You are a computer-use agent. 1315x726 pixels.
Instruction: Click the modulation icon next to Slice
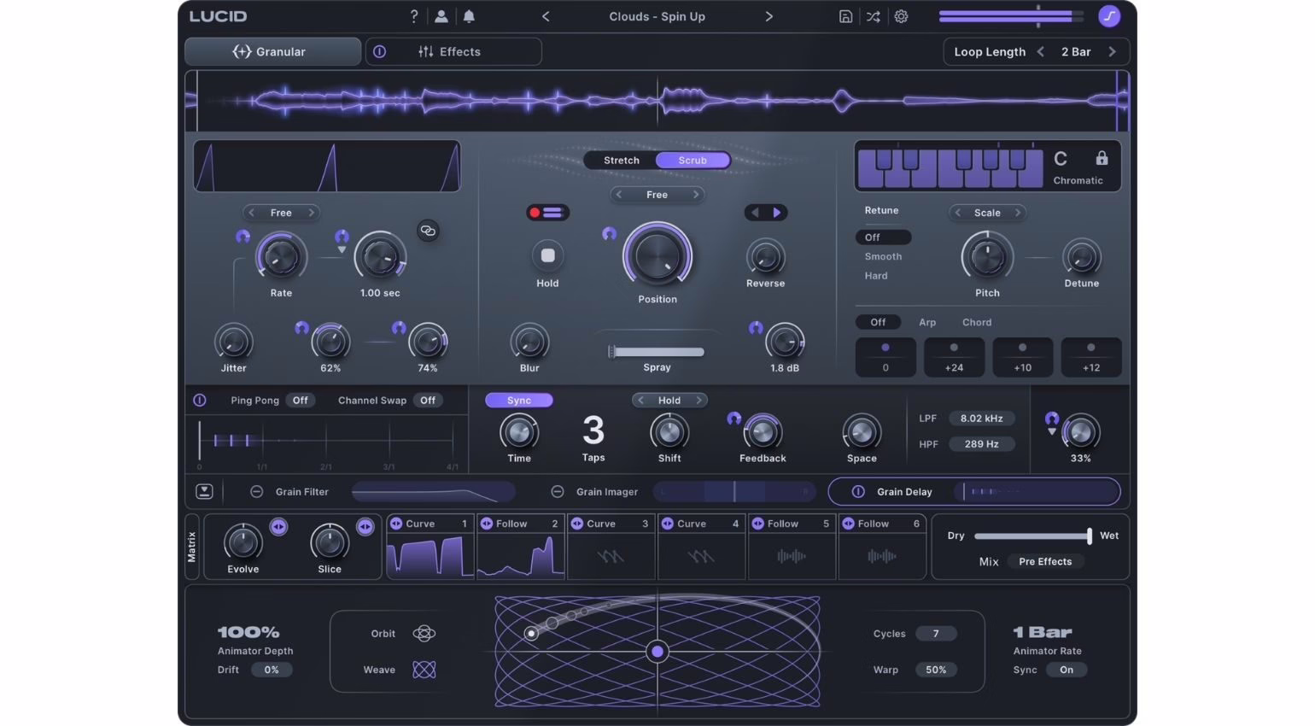click(x=365, y=527)
